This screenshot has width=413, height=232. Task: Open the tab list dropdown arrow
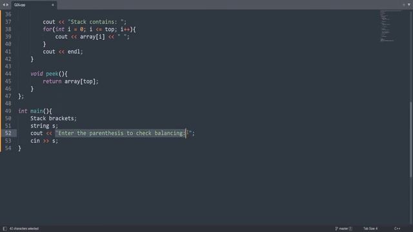point(409,5)
